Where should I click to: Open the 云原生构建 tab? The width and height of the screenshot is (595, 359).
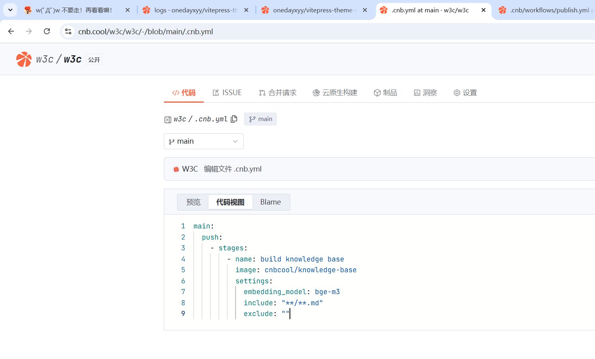click(335, 93)
